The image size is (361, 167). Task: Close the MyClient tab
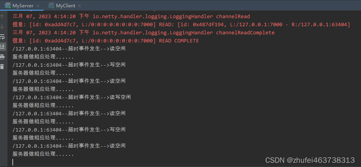[80, 6]
